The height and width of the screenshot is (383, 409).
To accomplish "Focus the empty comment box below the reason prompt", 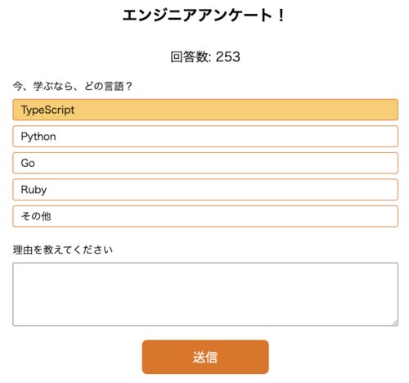I will 205,294.
